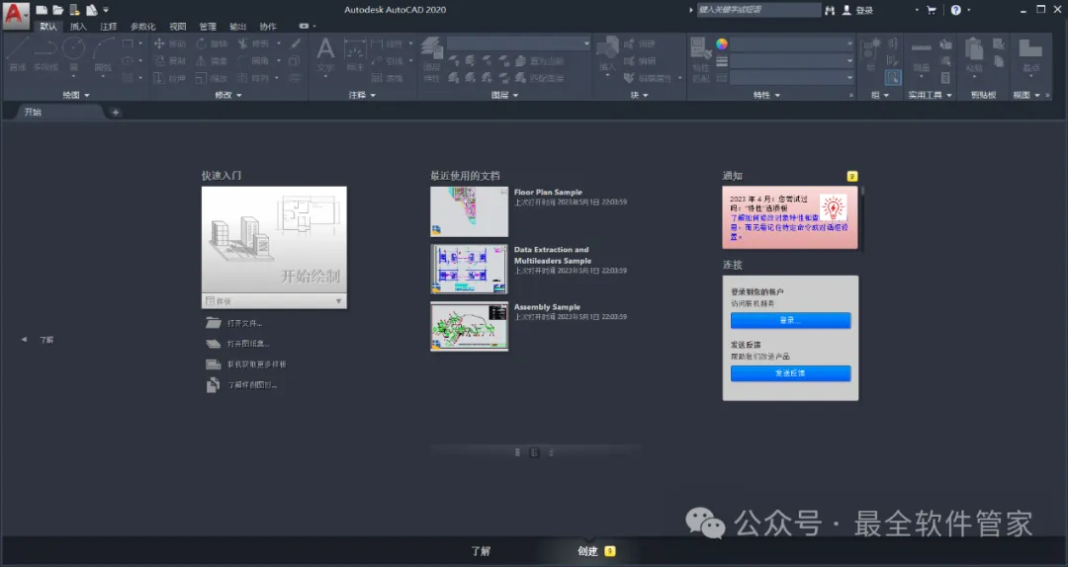Click the 了解样例图形... link

click(x=252, y=384)
